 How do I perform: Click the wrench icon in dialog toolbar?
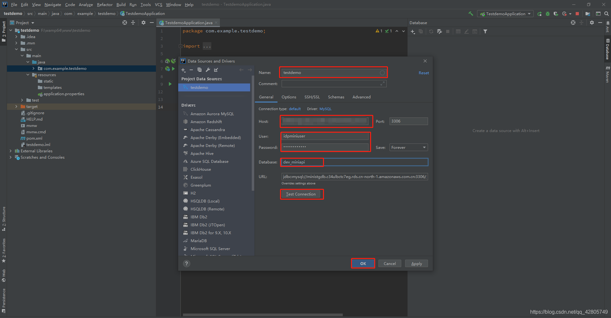(x=208, y=70)
